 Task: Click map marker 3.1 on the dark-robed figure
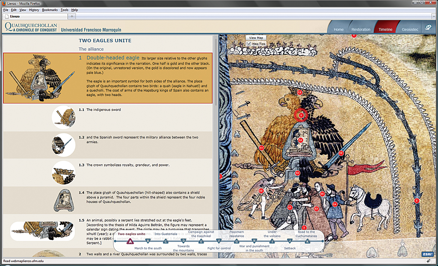coord(290,207)
